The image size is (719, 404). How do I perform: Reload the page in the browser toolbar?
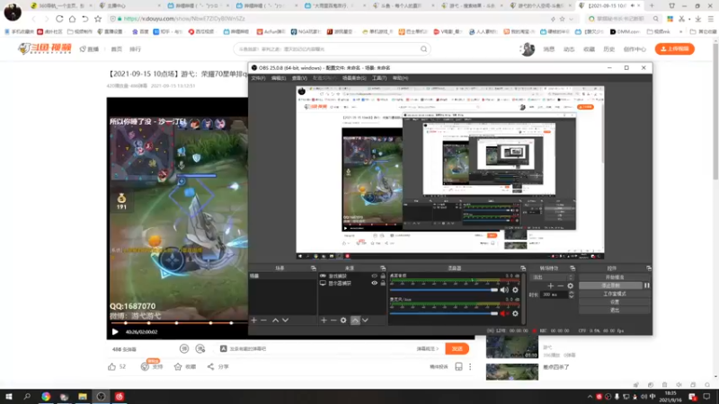pos(59,19)
